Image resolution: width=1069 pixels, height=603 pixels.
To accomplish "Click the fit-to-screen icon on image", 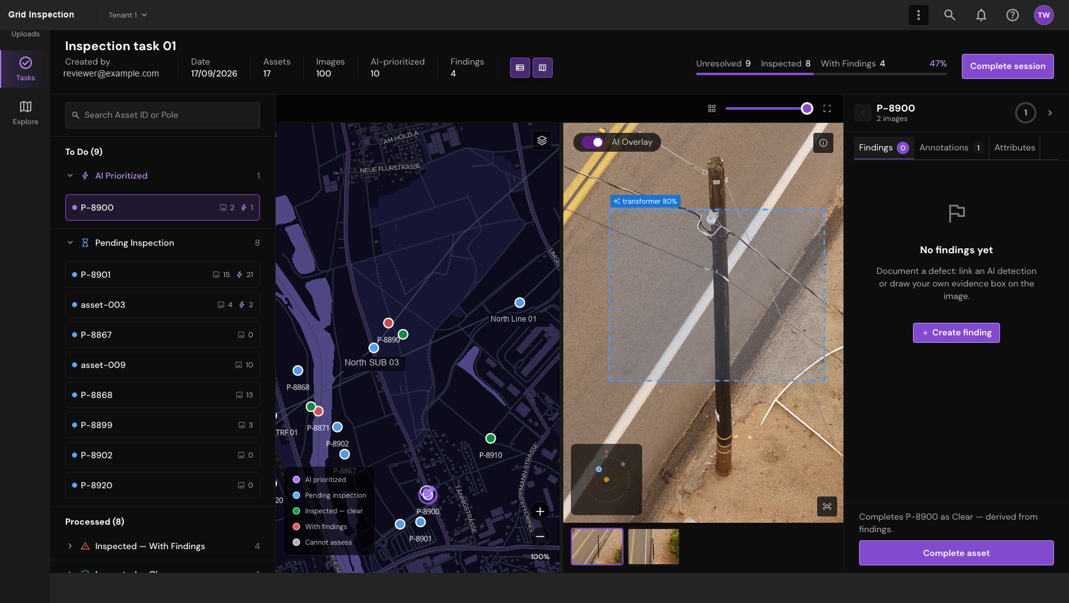I will click(x=827, y=506).
